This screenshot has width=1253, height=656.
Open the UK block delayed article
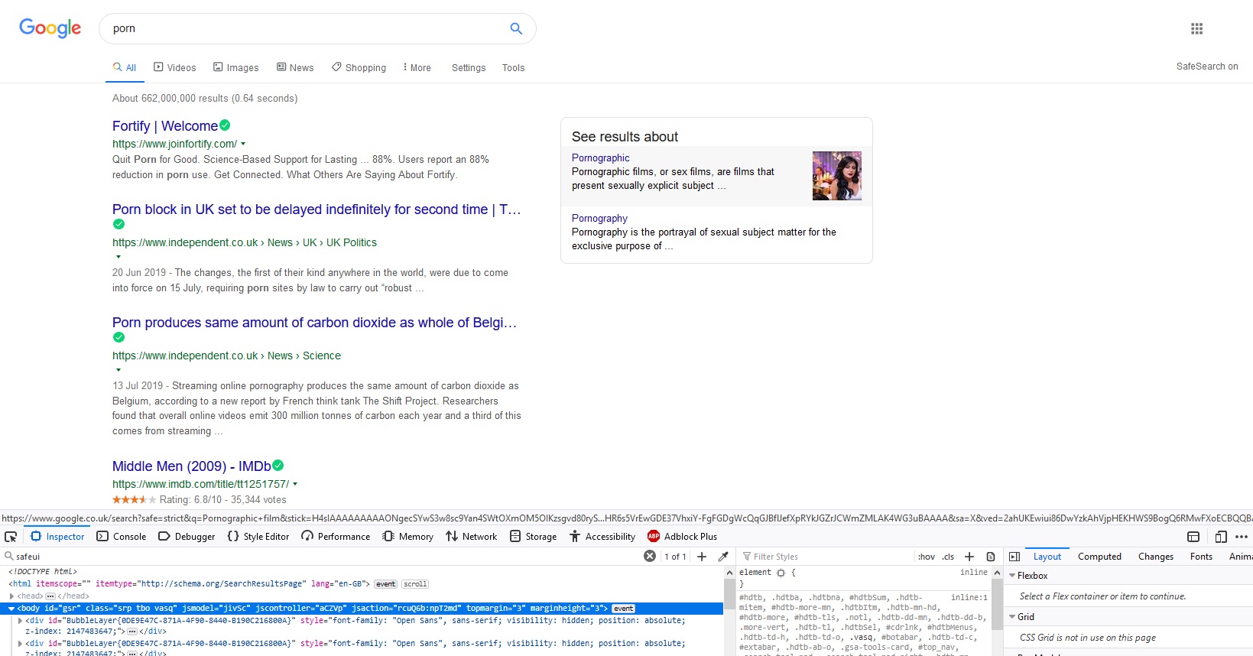pos(316,209)
